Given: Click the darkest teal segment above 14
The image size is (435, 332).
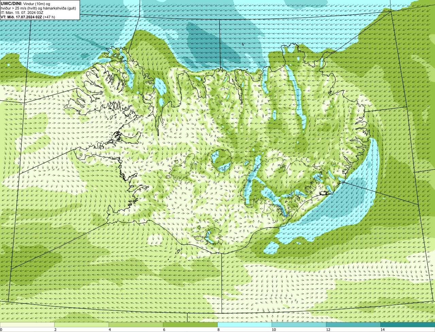Looking at the screenshot, I should 408,325.
